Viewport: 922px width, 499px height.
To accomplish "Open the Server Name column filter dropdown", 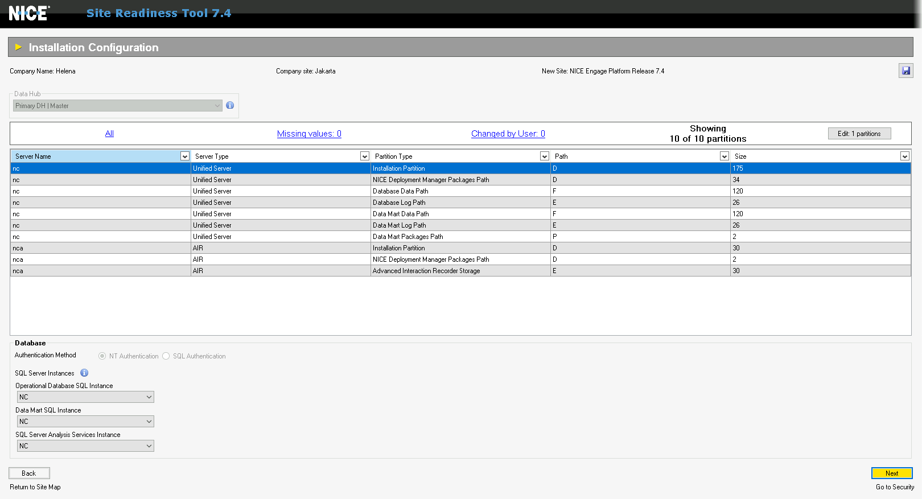I will point(184,156).
